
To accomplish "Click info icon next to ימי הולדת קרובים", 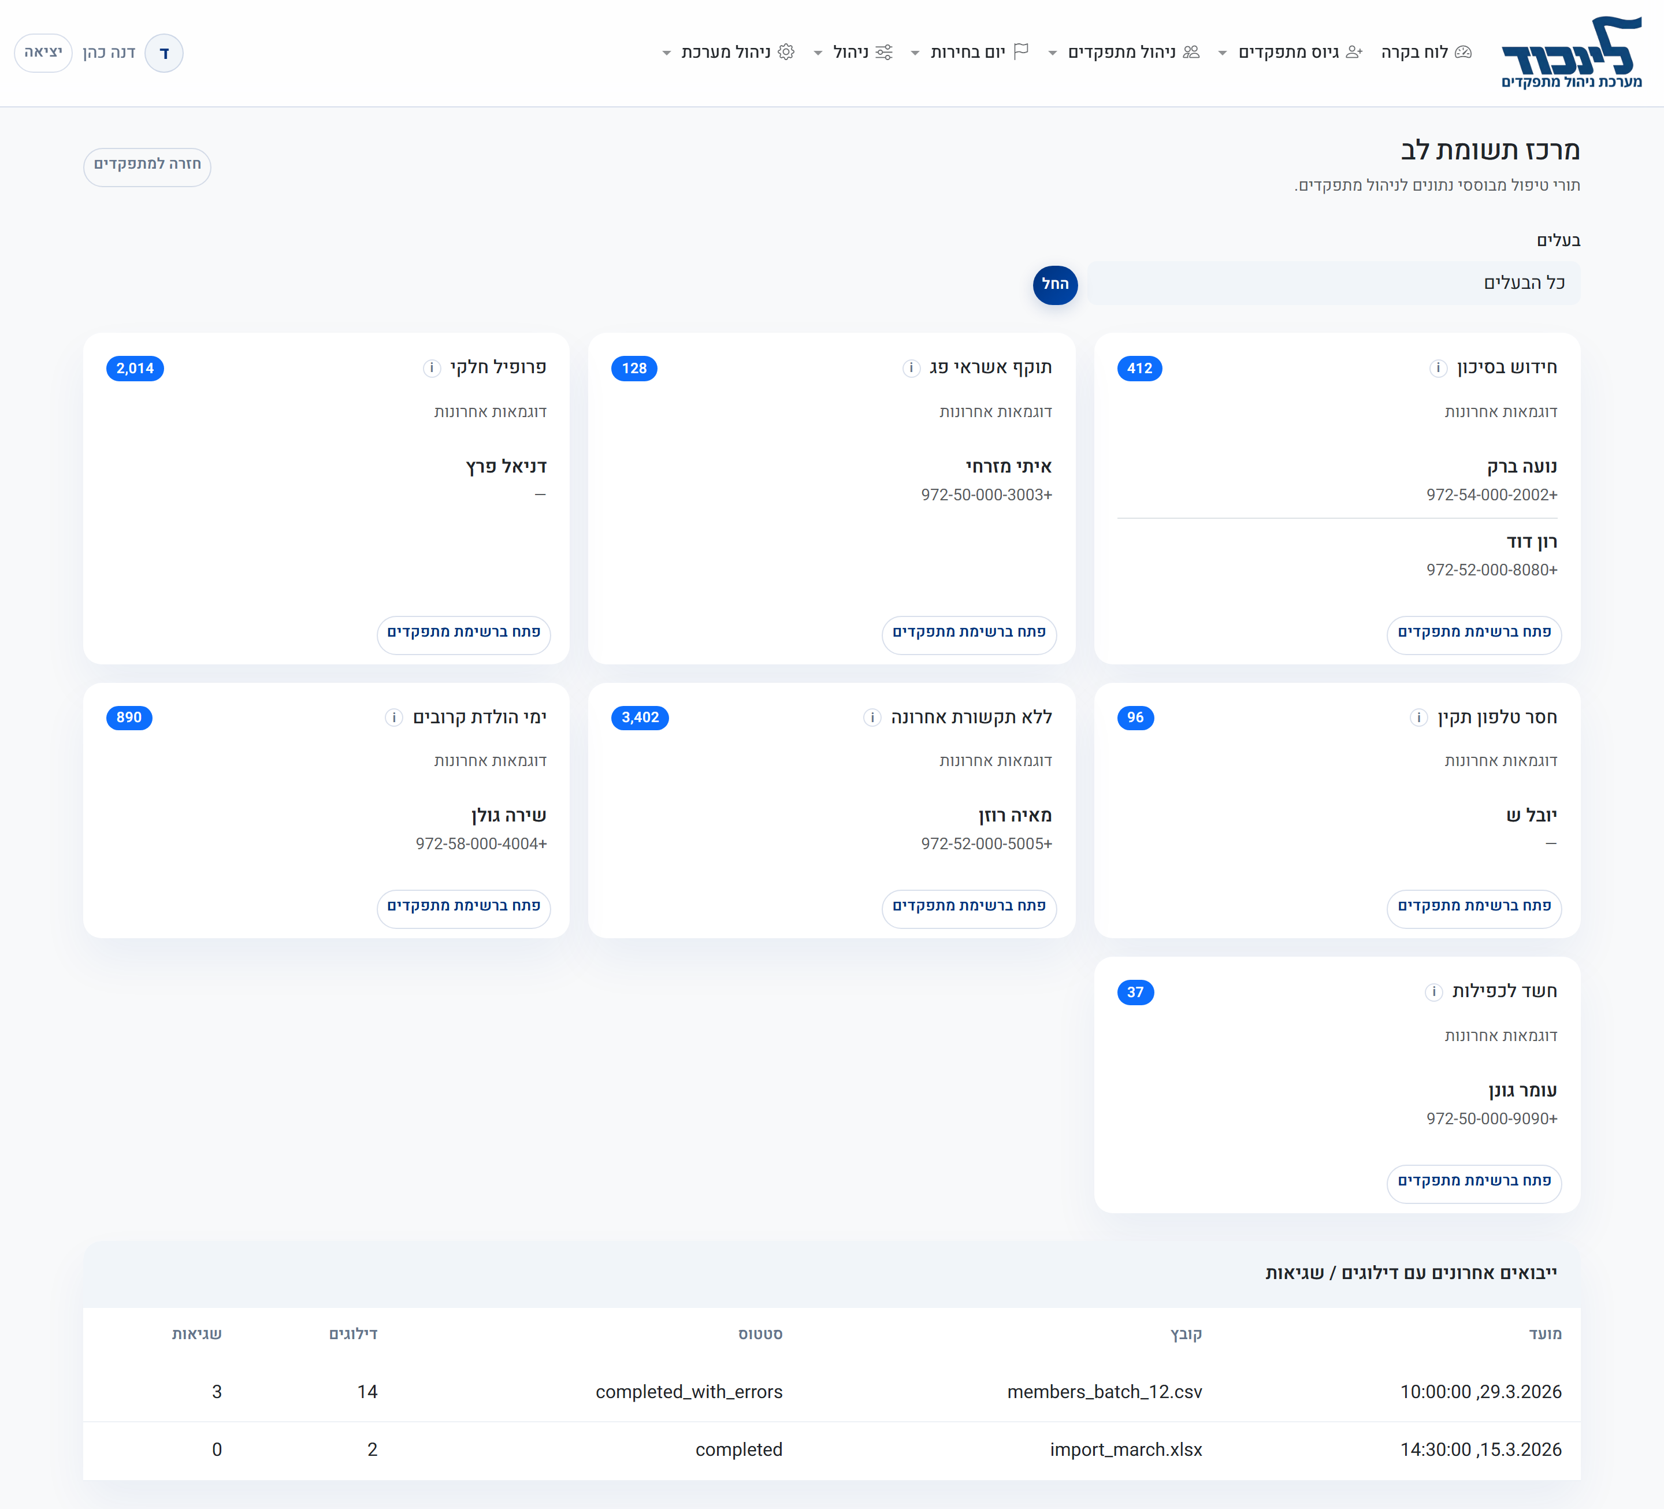I will click(x=393, y=718).
